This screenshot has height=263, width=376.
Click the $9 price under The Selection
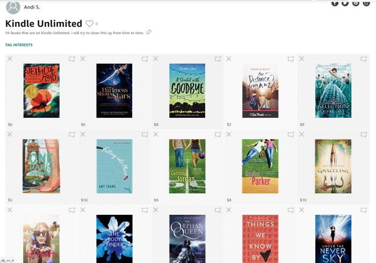(x=302, y=125)
